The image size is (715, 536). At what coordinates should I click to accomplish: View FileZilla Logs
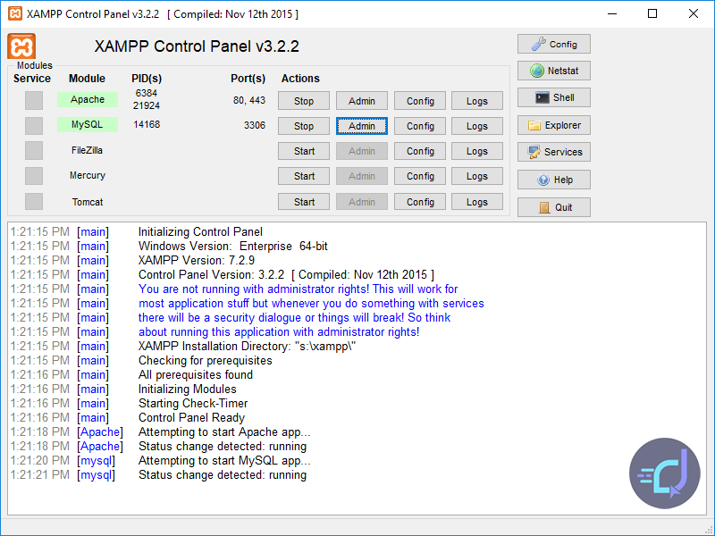tap(477, 151)
